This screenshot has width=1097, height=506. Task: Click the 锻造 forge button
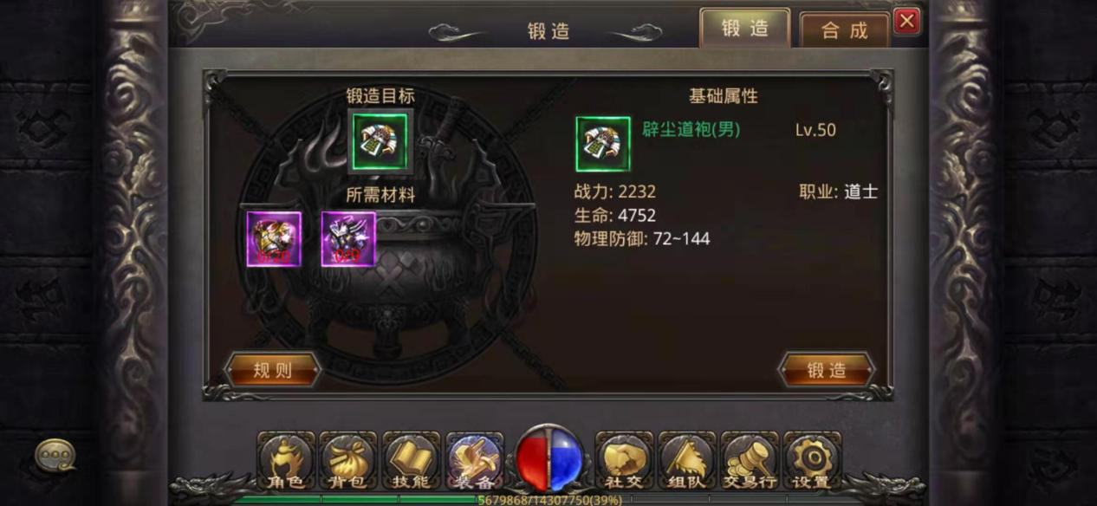coord(827,370)
